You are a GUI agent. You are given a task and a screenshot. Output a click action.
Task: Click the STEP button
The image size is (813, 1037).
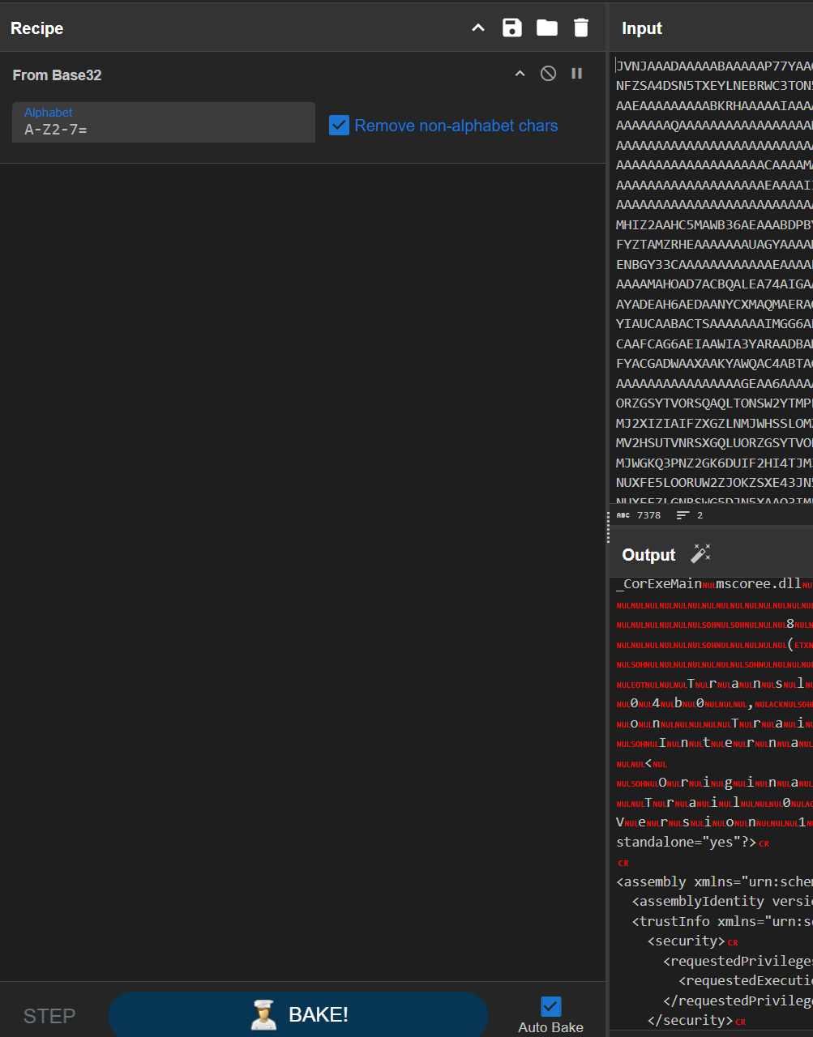coord(49,1016)
